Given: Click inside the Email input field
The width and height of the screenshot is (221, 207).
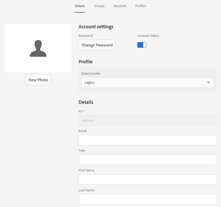Looking at the screenshot, I should [x=148, y=140].
